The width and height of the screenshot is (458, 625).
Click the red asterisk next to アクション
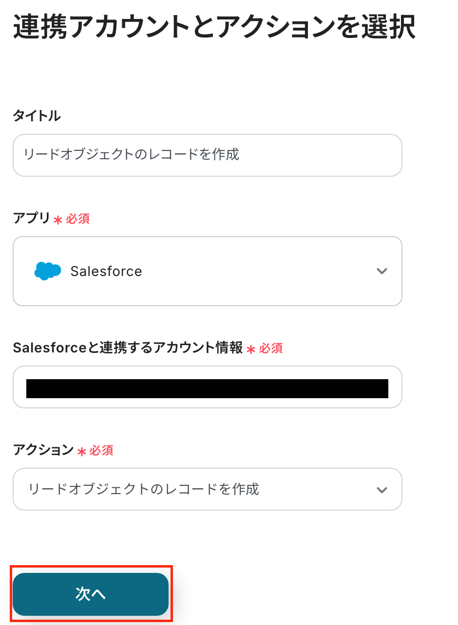(x=82, y=452)
